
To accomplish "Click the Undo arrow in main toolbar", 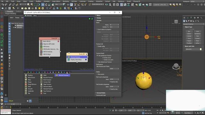I will click(3, 4).
